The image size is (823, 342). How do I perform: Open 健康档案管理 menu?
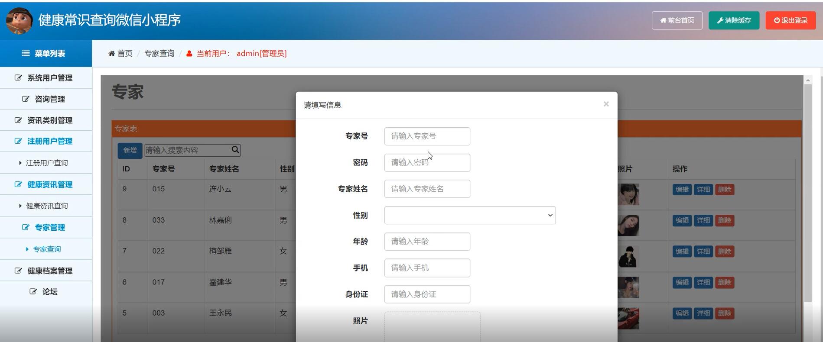[46, 271]
